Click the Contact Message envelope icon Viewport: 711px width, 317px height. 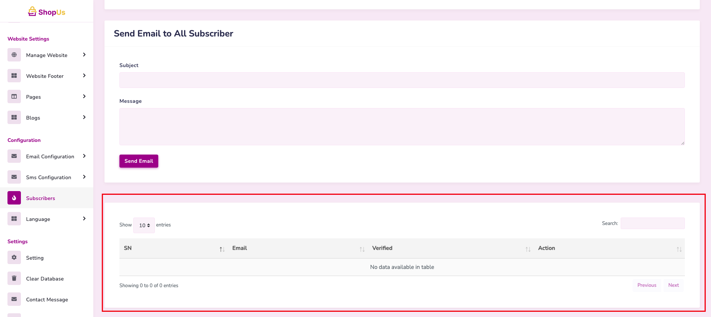coord(14,299)
